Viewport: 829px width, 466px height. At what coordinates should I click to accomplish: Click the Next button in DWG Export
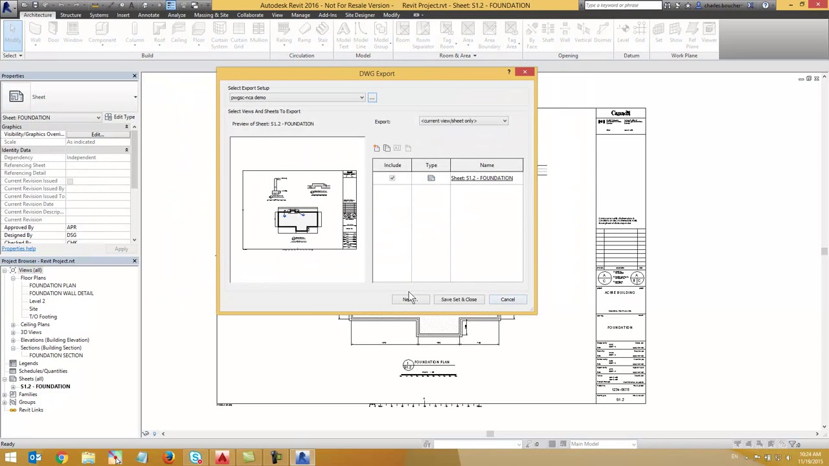[x=411, y=300]
